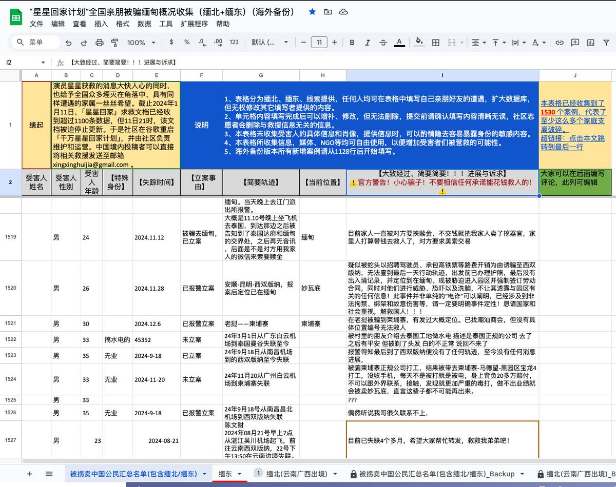Open dropdown arrow of 缅东 sheet tab

click(x=239, y=474)
